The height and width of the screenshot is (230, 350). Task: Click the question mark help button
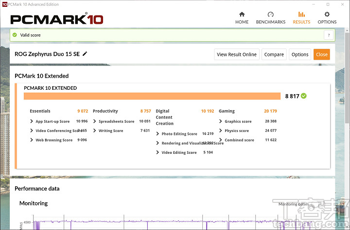click(x=329, y=35)
